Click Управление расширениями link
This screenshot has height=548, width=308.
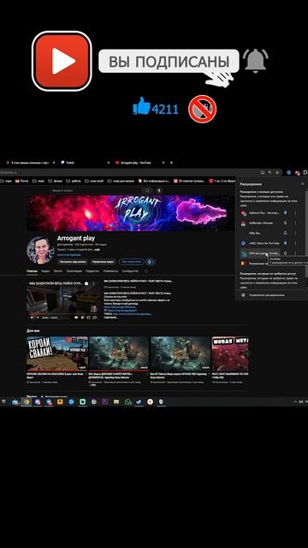pos(266,295)
